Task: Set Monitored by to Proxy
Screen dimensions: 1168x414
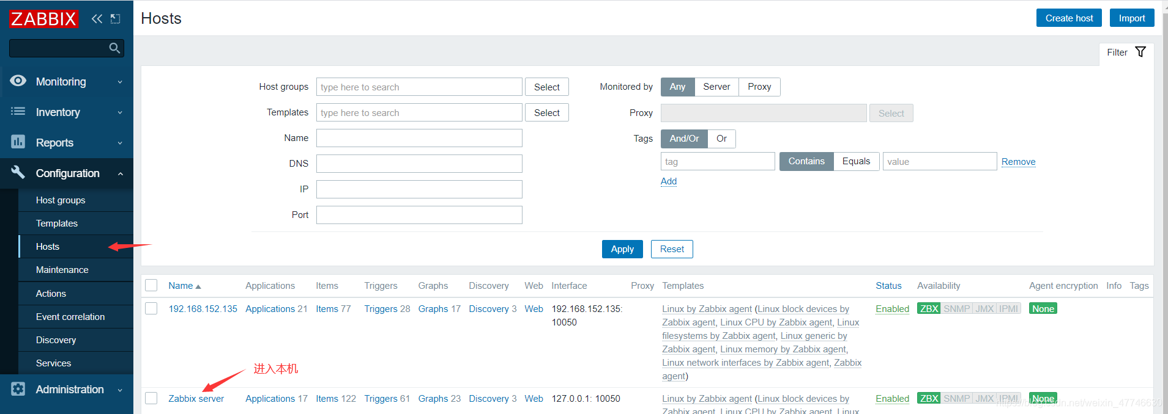Action: coord(759,87)
